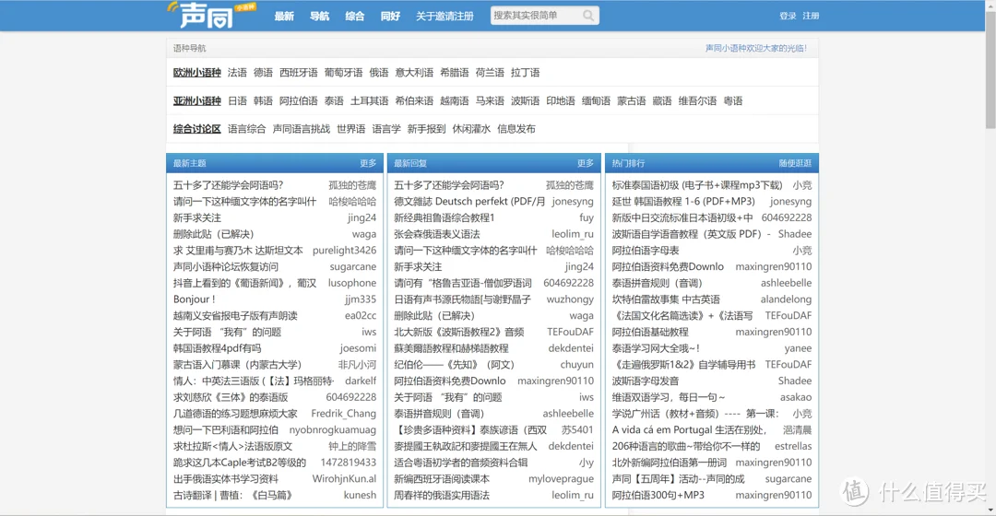This screenshot has width=996, height=516.
Task: Open the 亚洲小语种 category heading
Action: click(x=197, y=101)
